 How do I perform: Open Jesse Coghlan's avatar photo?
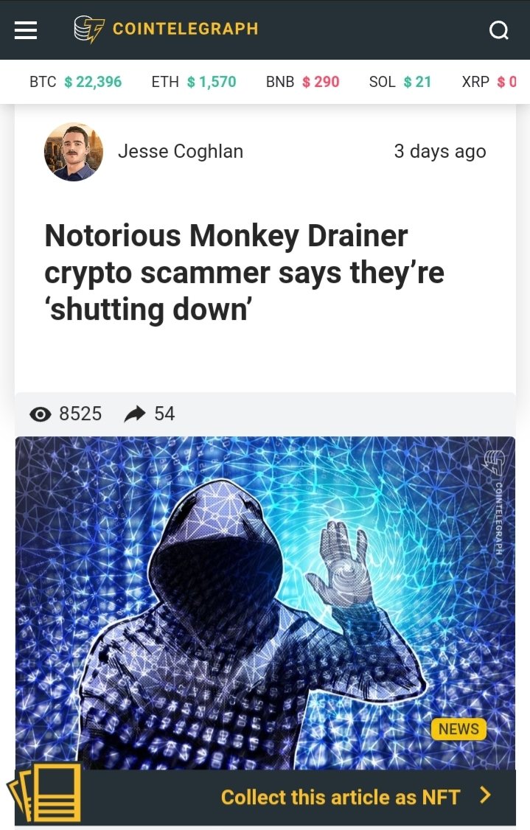pos(74,152)
